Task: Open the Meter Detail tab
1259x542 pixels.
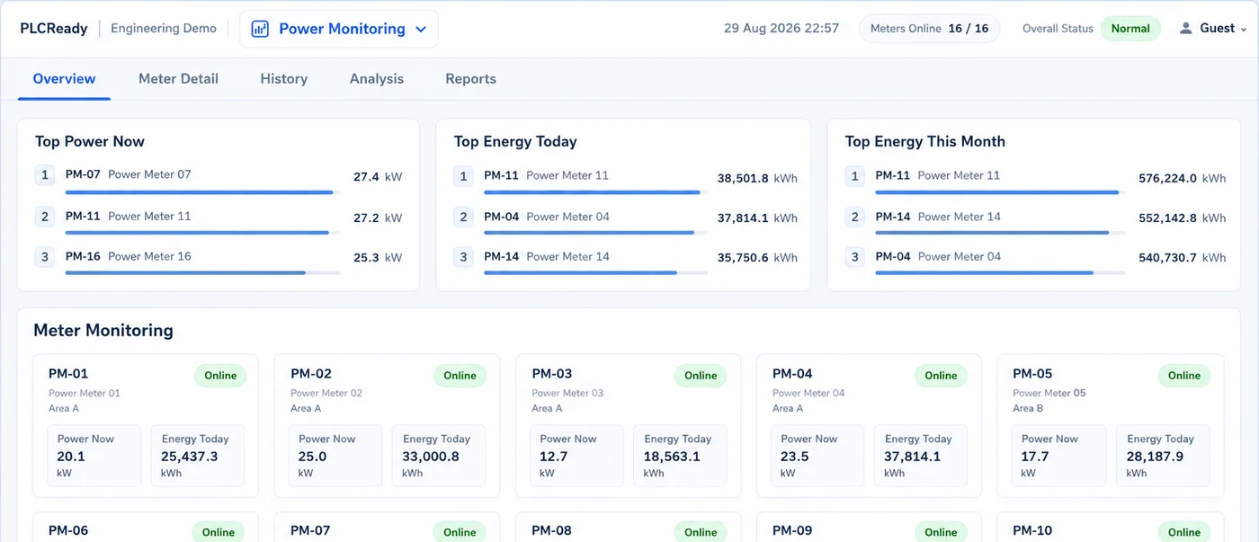Action: 178,78
